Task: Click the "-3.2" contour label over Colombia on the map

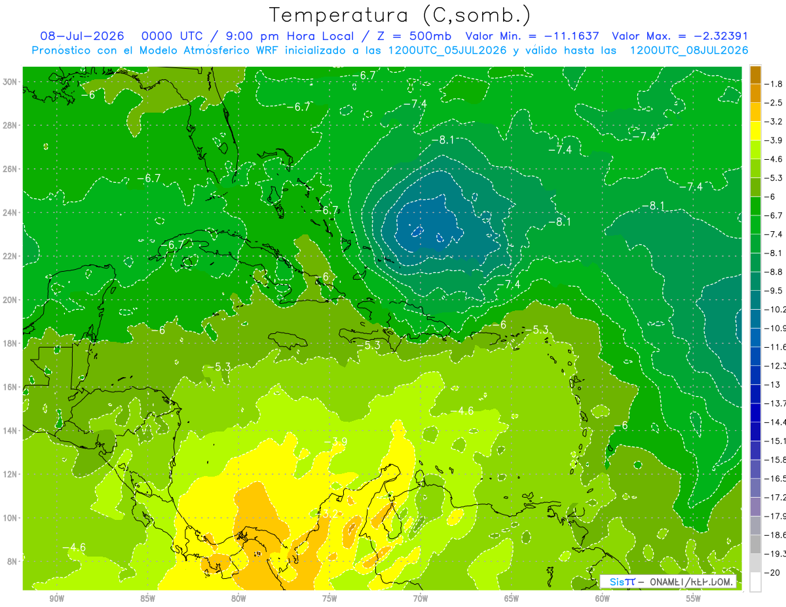Action: (x=326, y=513)
